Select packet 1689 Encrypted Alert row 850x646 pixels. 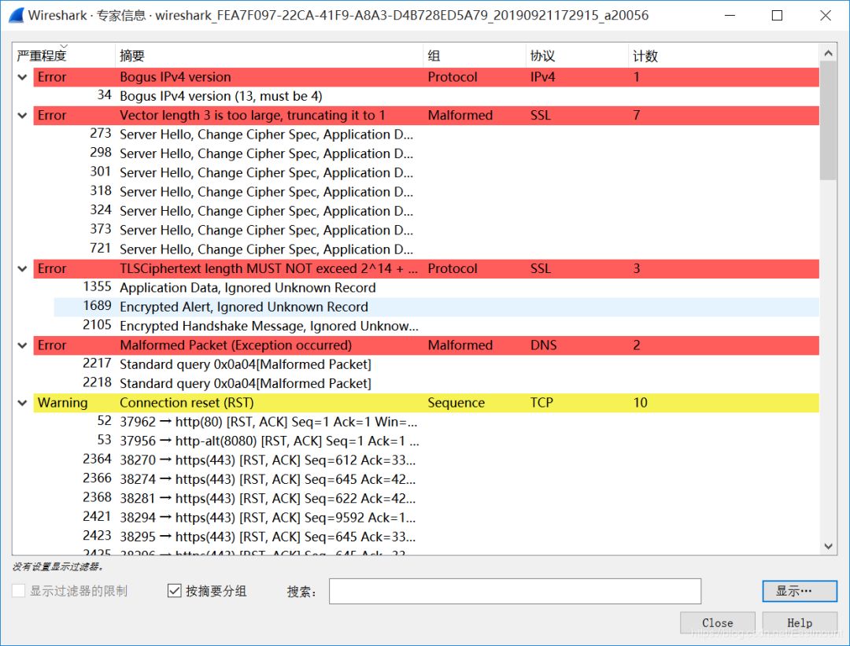pos(436,307)
